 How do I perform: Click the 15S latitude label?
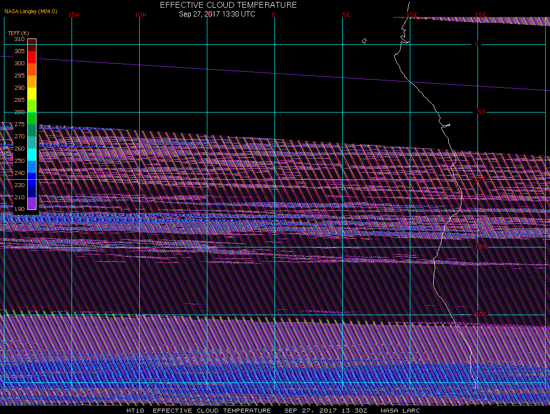click(x=481, y=246)
